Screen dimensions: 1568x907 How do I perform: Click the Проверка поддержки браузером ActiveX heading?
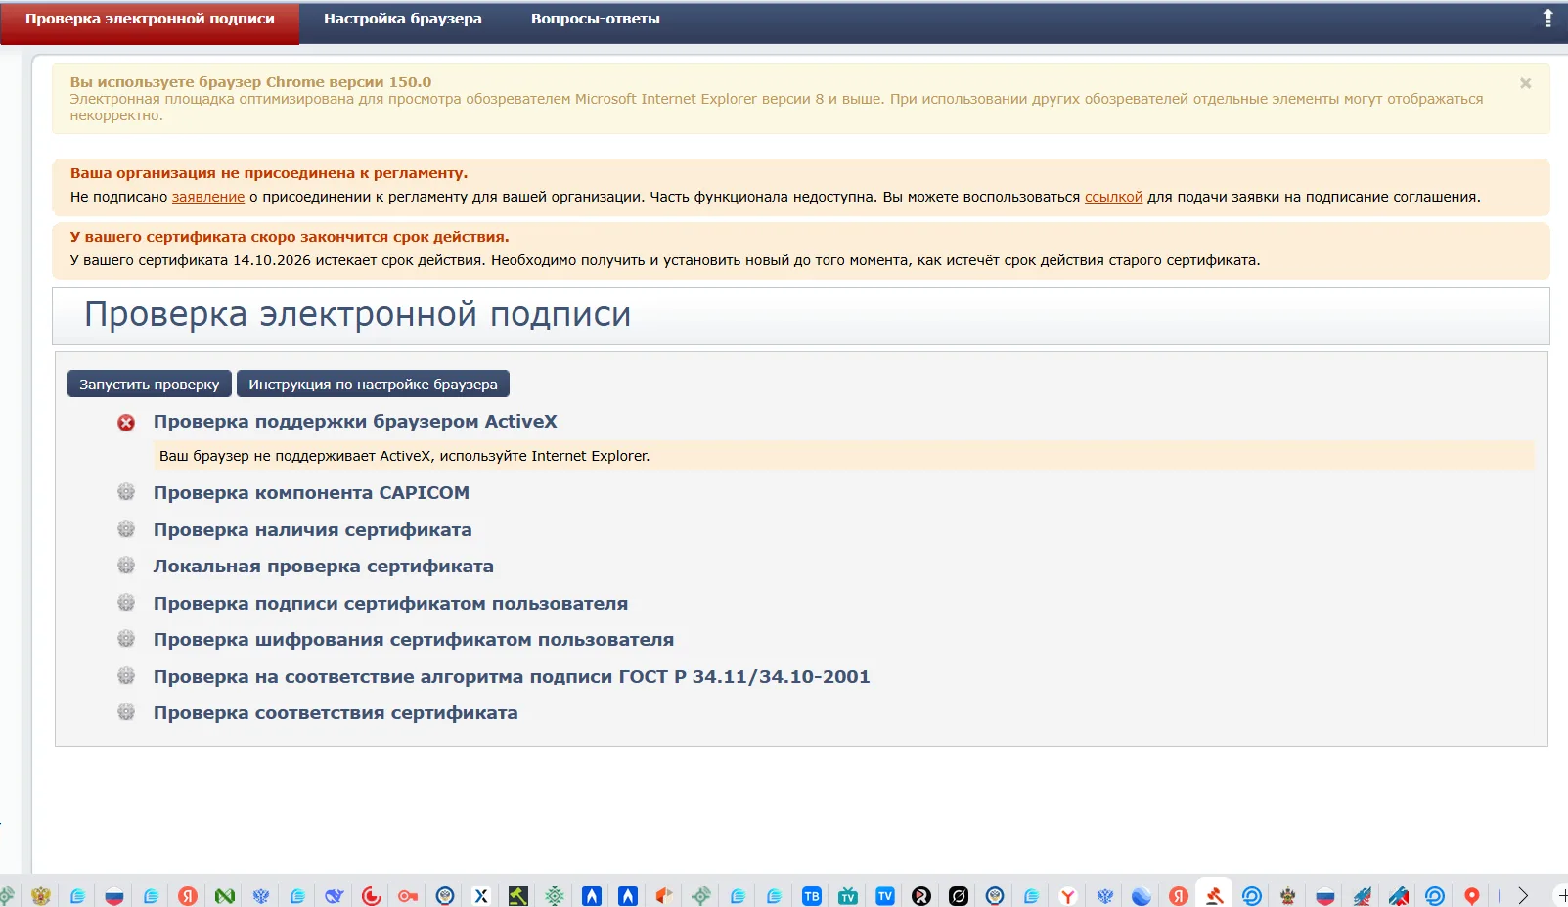[x=355, y=422]
